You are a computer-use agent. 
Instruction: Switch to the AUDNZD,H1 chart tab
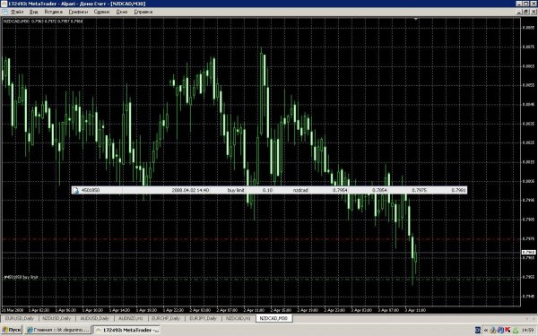pos(130,318)
